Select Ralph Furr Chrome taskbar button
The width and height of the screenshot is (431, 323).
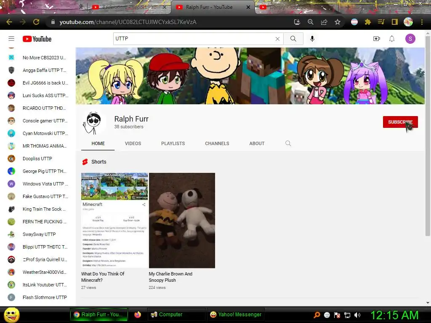(99, 315)
